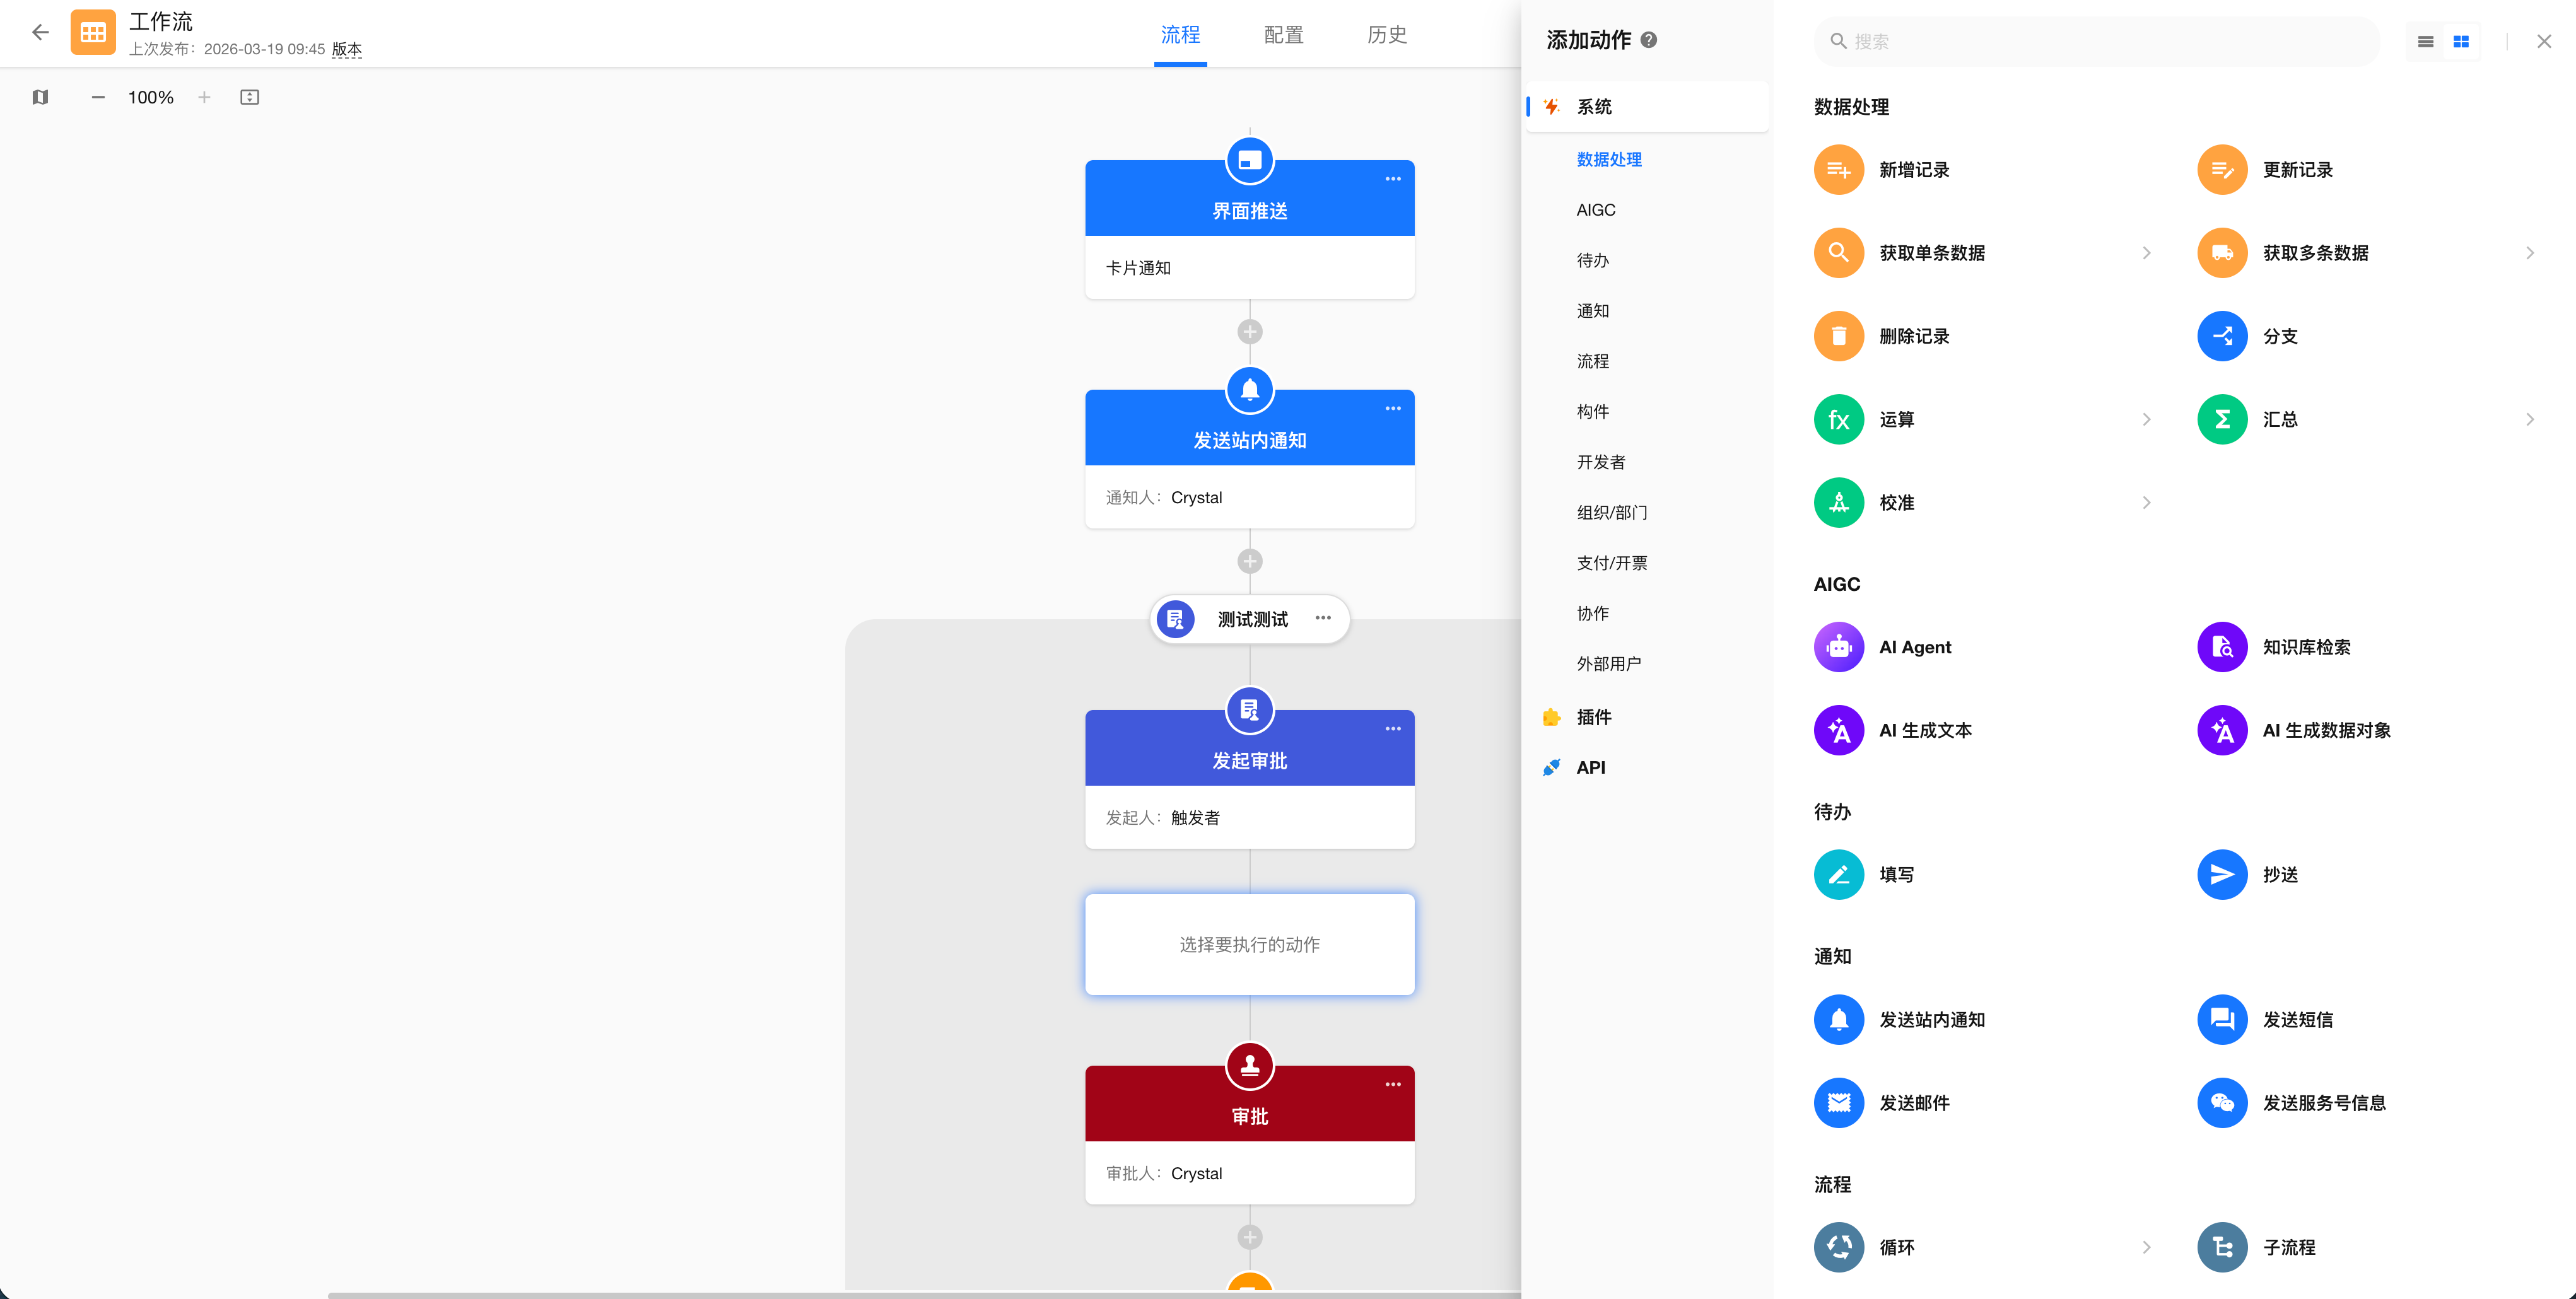Screen dimensions: 2576x1299
Task: Click the 发送邮件 envelope icon
Action: pos(1838,1102)
